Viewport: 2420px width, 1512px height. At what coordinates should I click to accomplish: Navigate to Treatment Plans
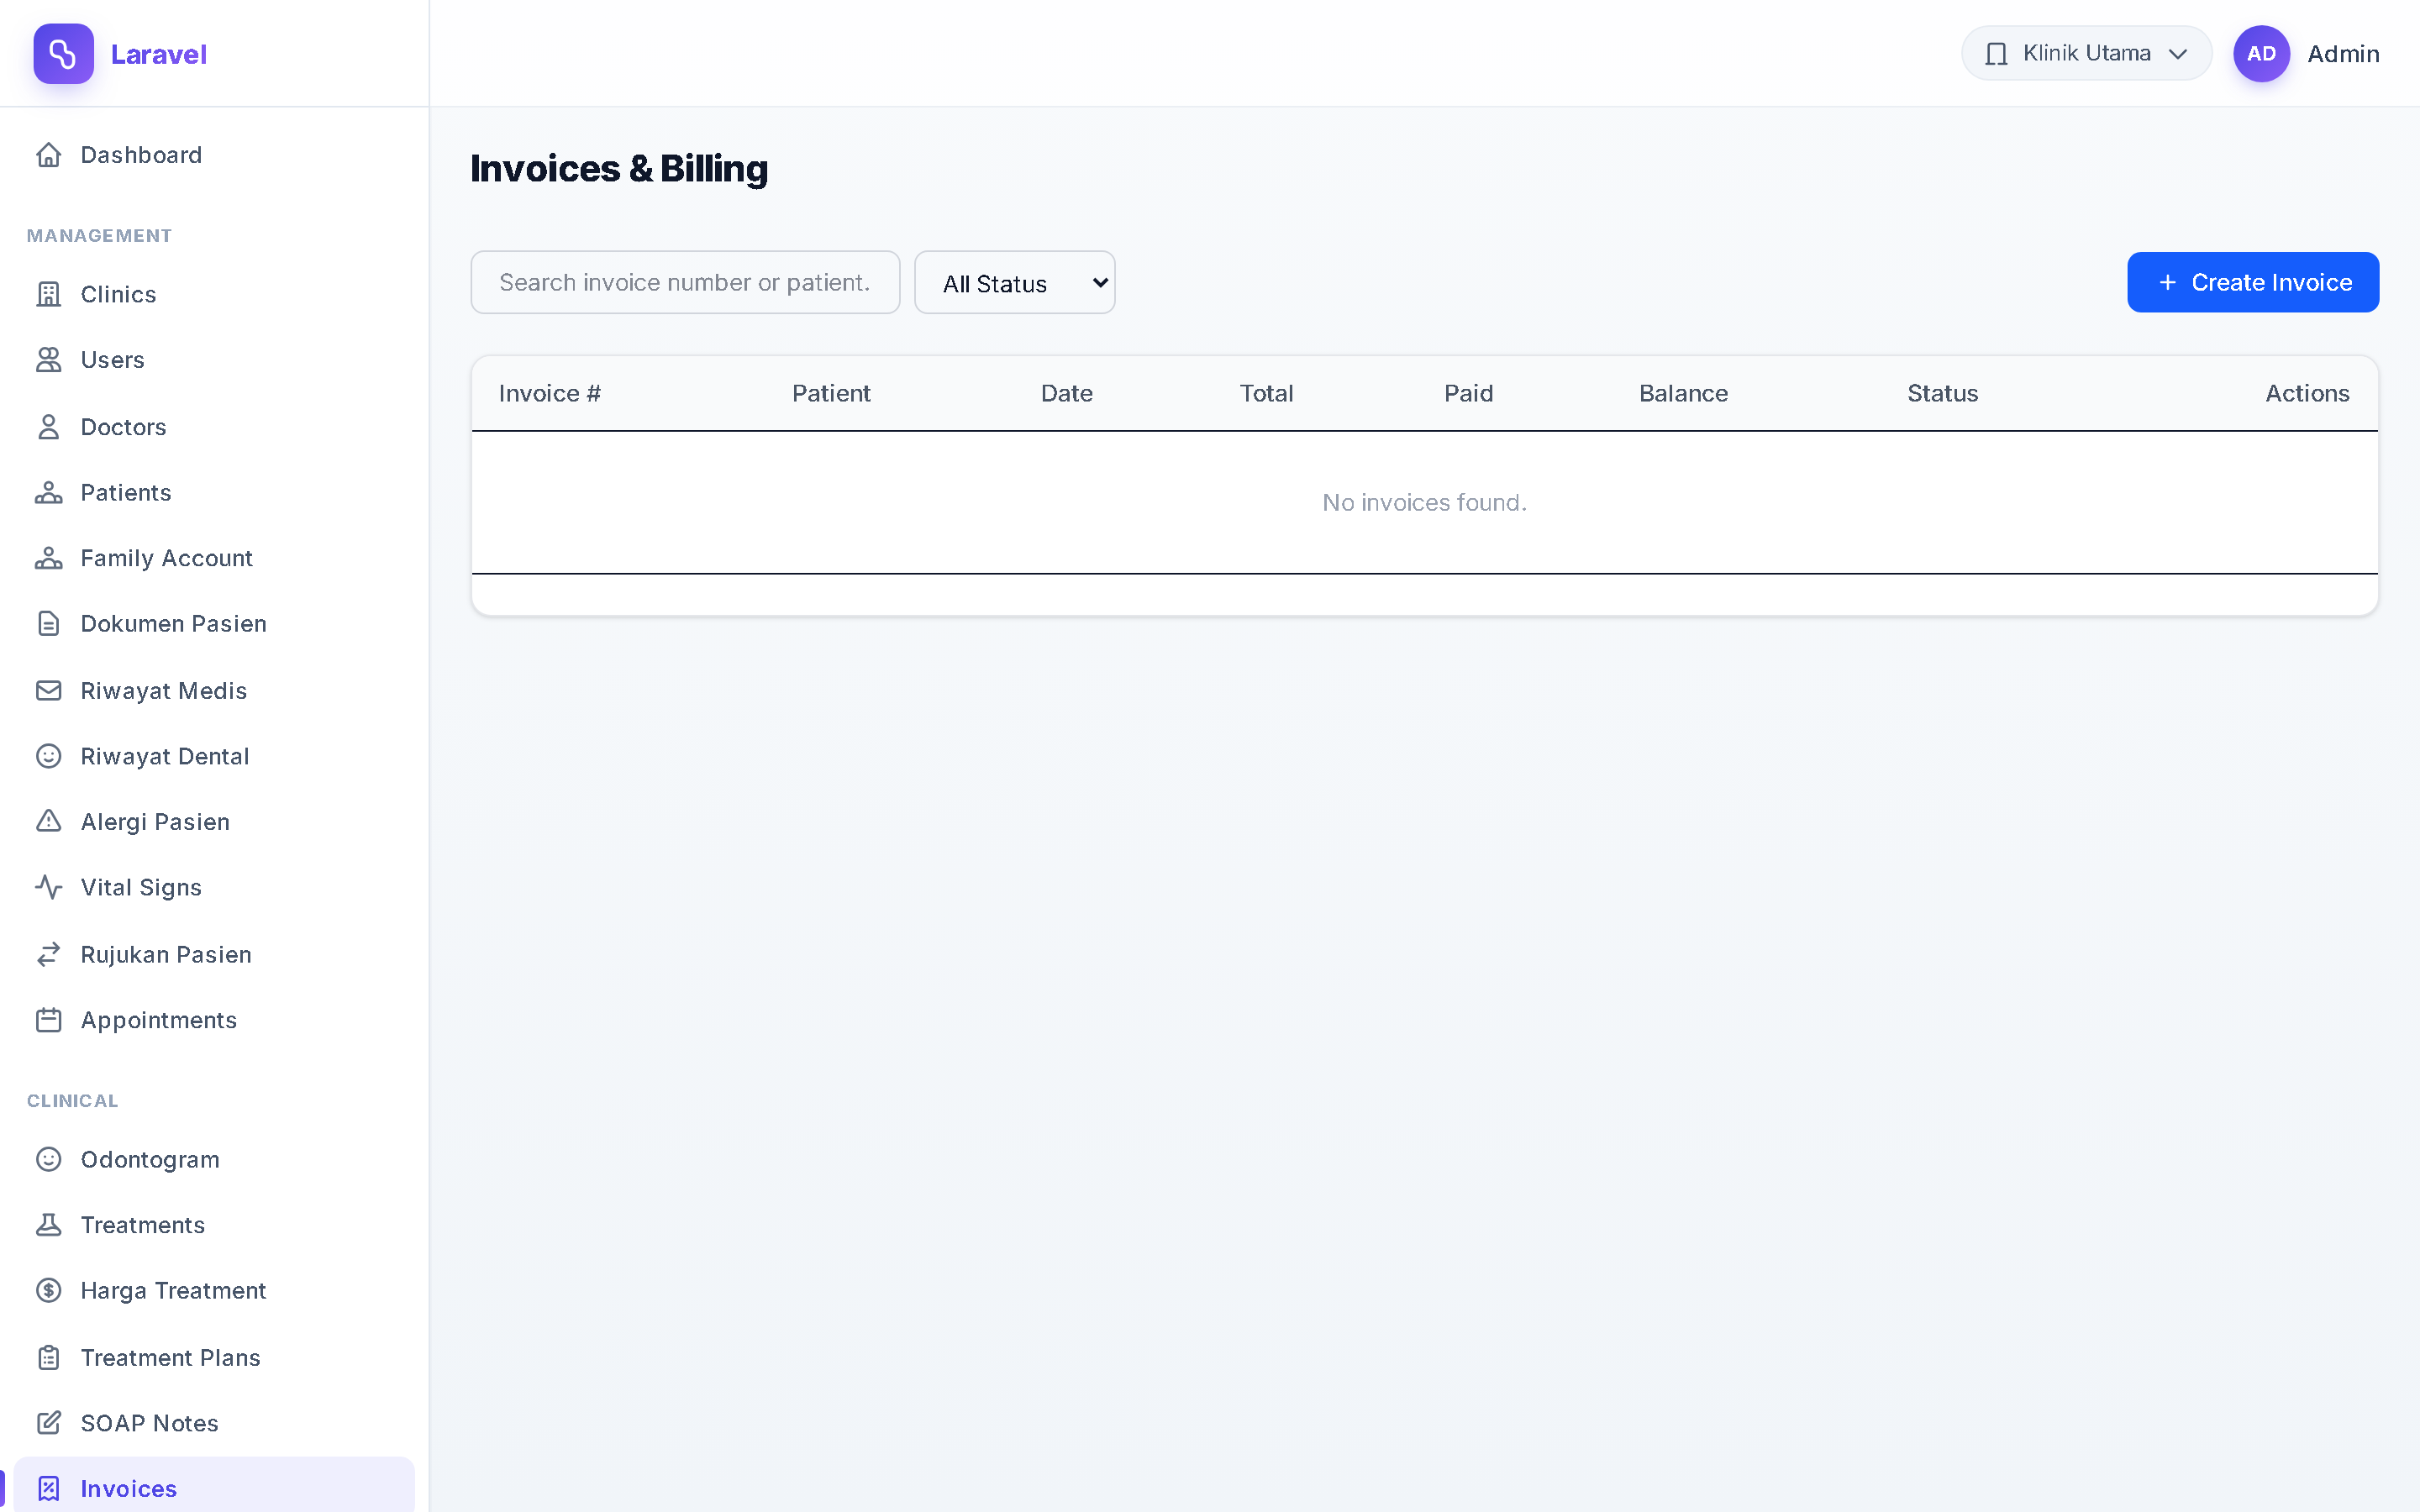(214, 1358)
